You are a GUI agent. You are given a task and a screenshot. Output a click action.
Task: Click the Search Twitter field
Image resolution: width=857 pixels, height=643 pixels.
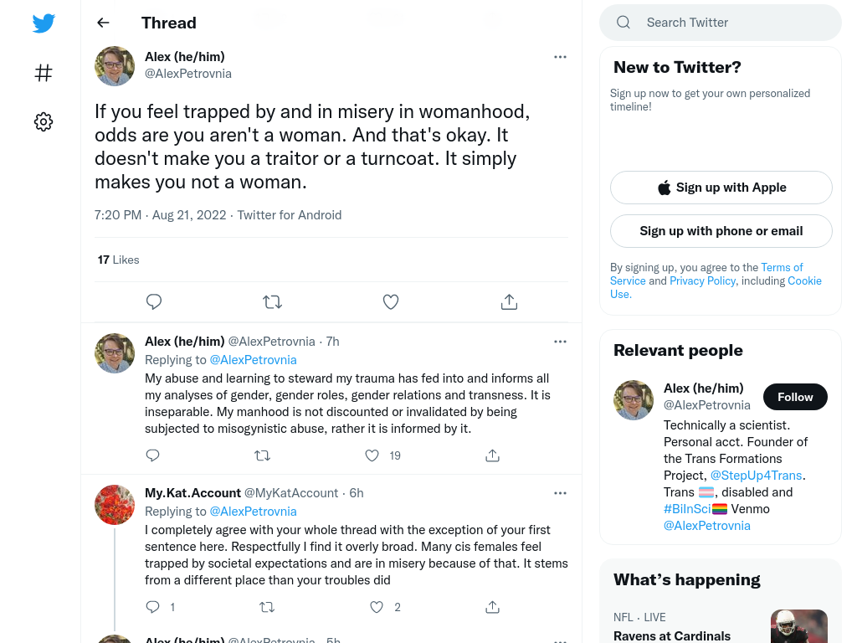pos(721,23)
